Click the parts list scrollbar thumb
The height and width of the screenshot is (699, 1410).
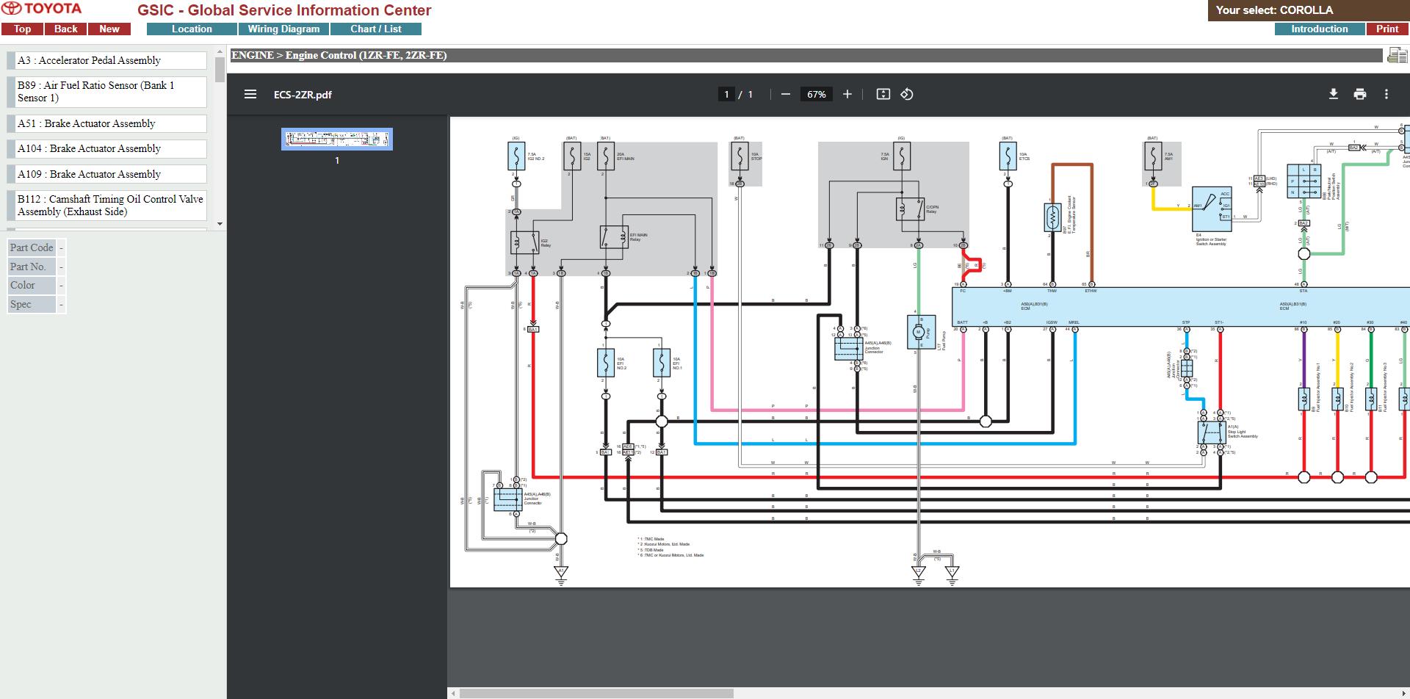point(220,69)
